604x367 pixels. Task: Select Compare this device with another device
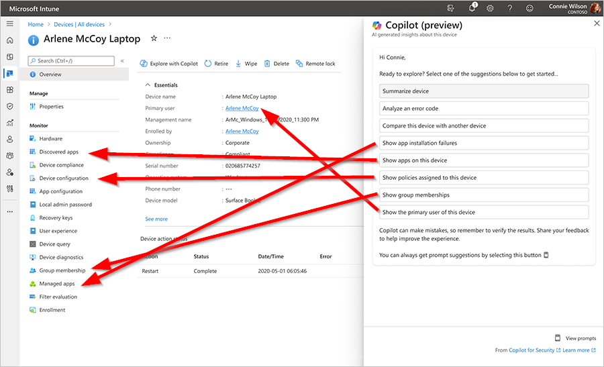pos(484,126)
